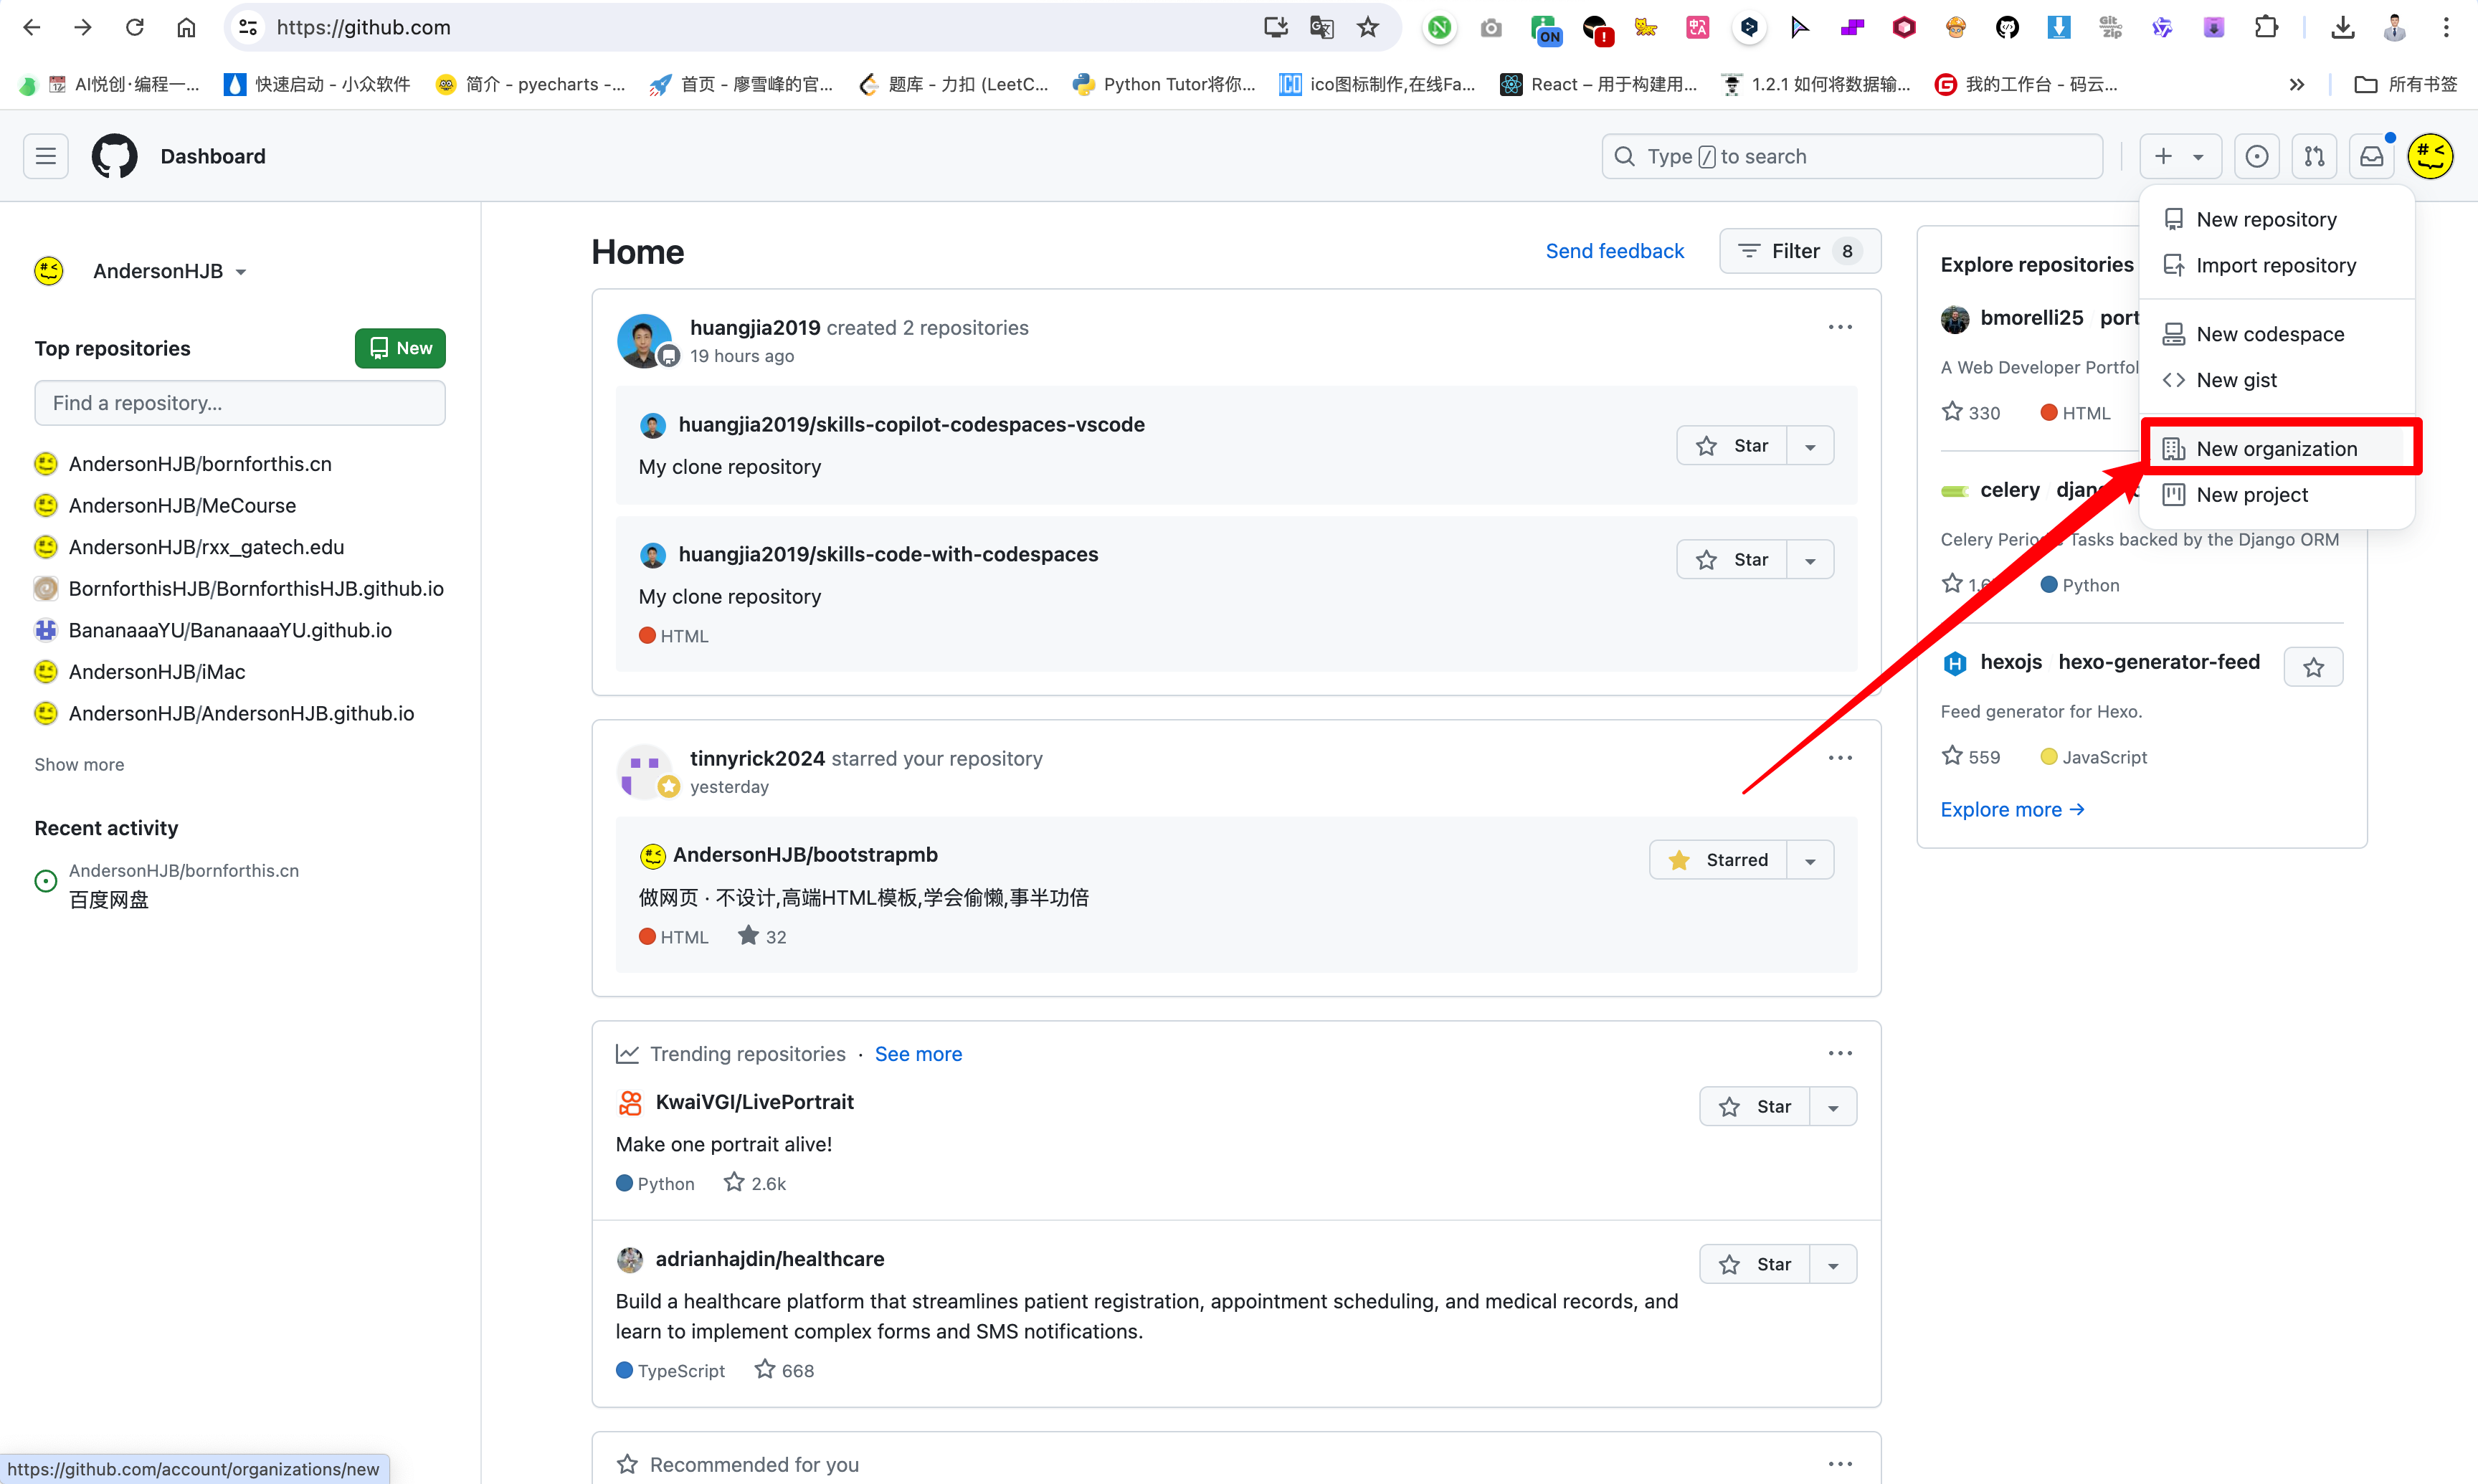Open list dropdown for LivePortrait star
This screenshot has width=2478, height=1484.
1833,1107
